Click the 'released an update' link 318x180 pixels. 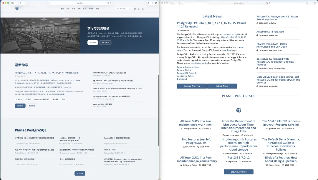[x=232, y=34]
